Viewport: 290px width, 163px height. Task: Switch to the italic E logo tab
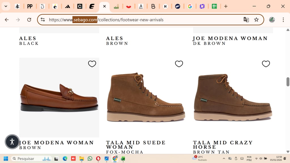click(92, 6)
